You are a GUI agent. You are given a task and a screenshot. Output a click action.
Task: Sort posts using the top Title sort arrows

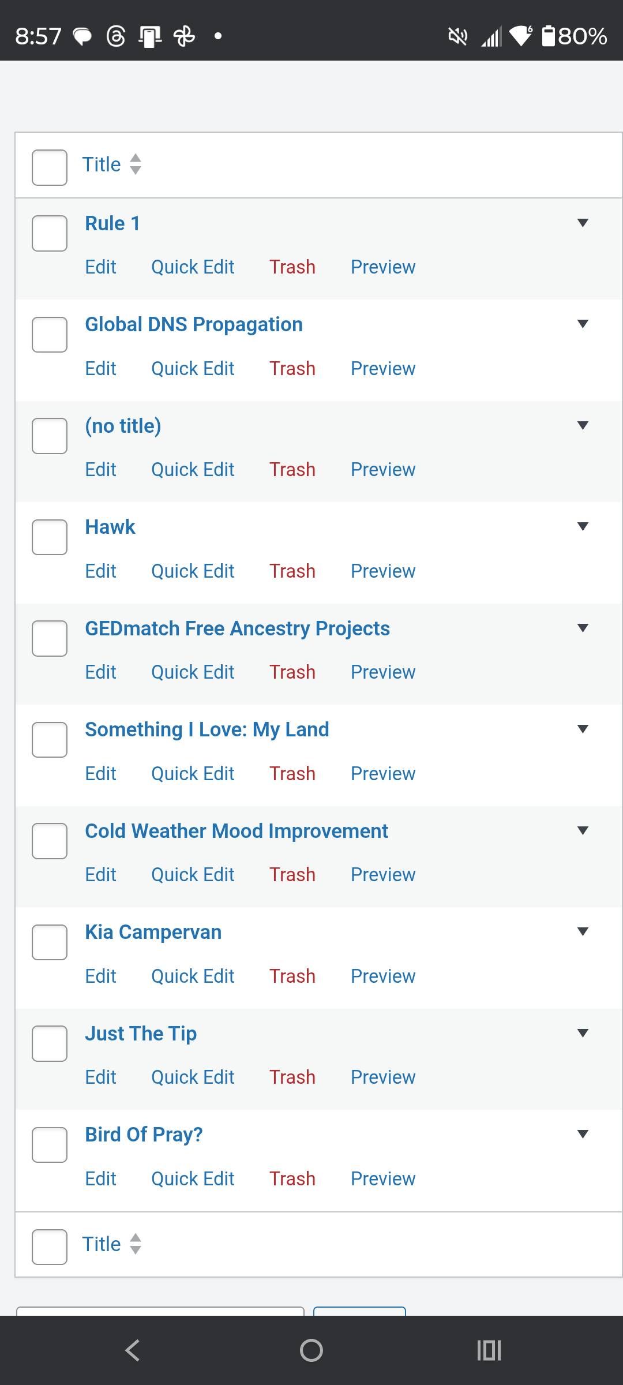pyautogui.click(x=136, y=164)
